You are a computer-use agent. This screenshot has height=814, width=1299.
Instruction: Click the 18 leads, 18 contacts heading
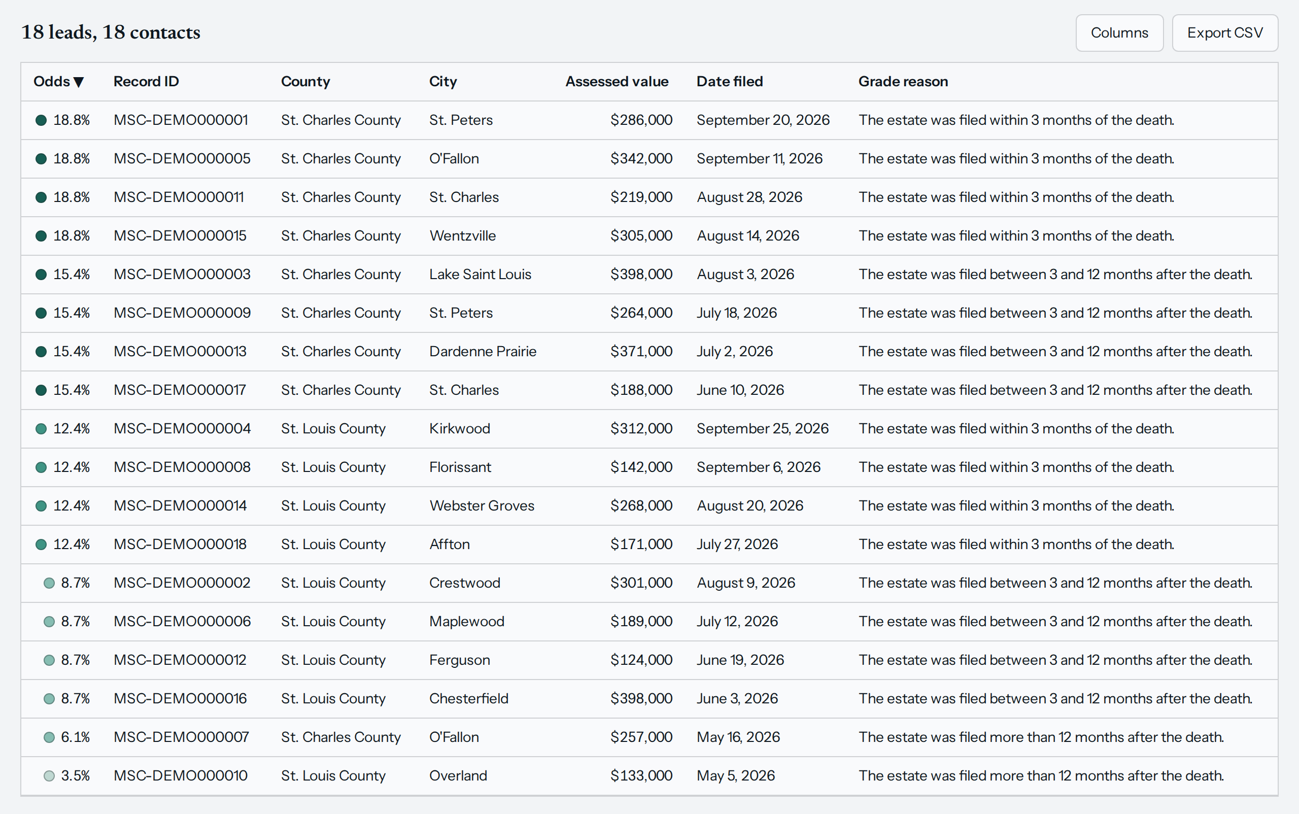[x=110, y=32]
